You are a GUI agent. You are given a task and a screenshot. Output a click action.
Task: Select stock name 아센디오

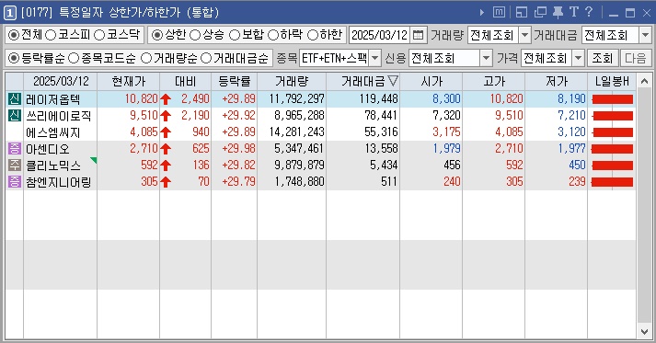coord(47,149)
